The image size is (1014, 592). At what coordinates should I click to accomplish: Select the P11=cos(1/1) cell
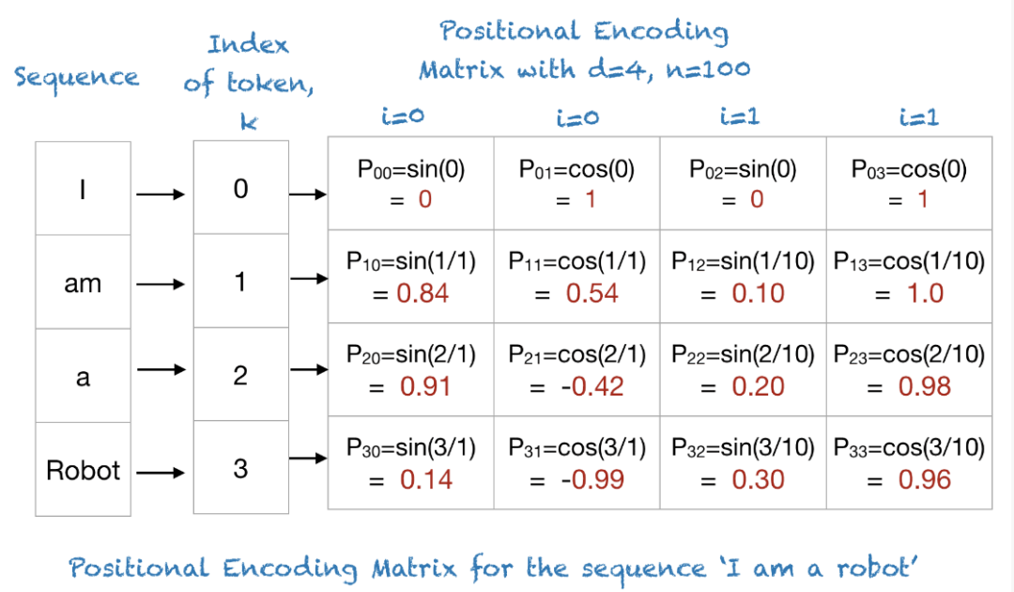(576, 277)
